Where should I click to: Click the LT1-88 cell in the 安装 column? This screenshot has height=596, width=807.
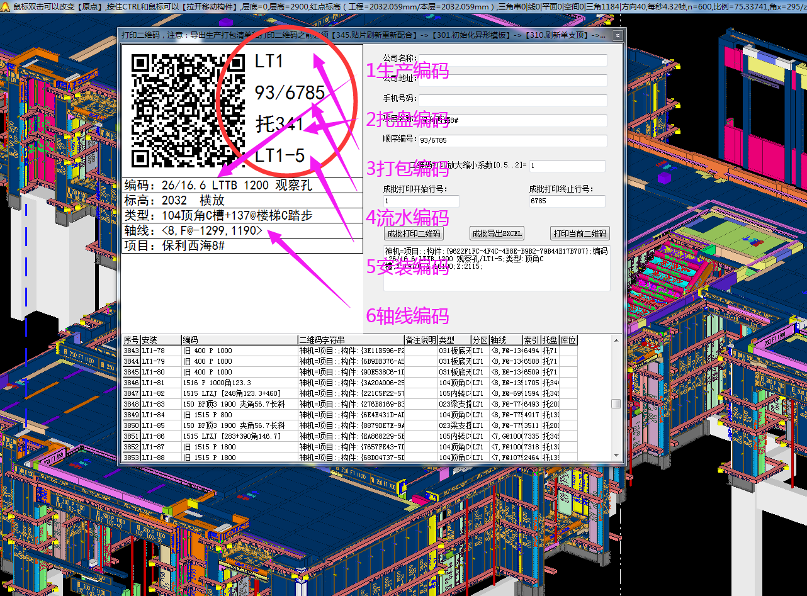coord(160,458)
